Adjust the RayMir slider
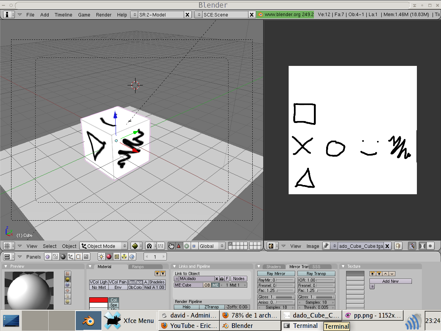This screenshot has height=331, width=441. [x=276, y=280]
